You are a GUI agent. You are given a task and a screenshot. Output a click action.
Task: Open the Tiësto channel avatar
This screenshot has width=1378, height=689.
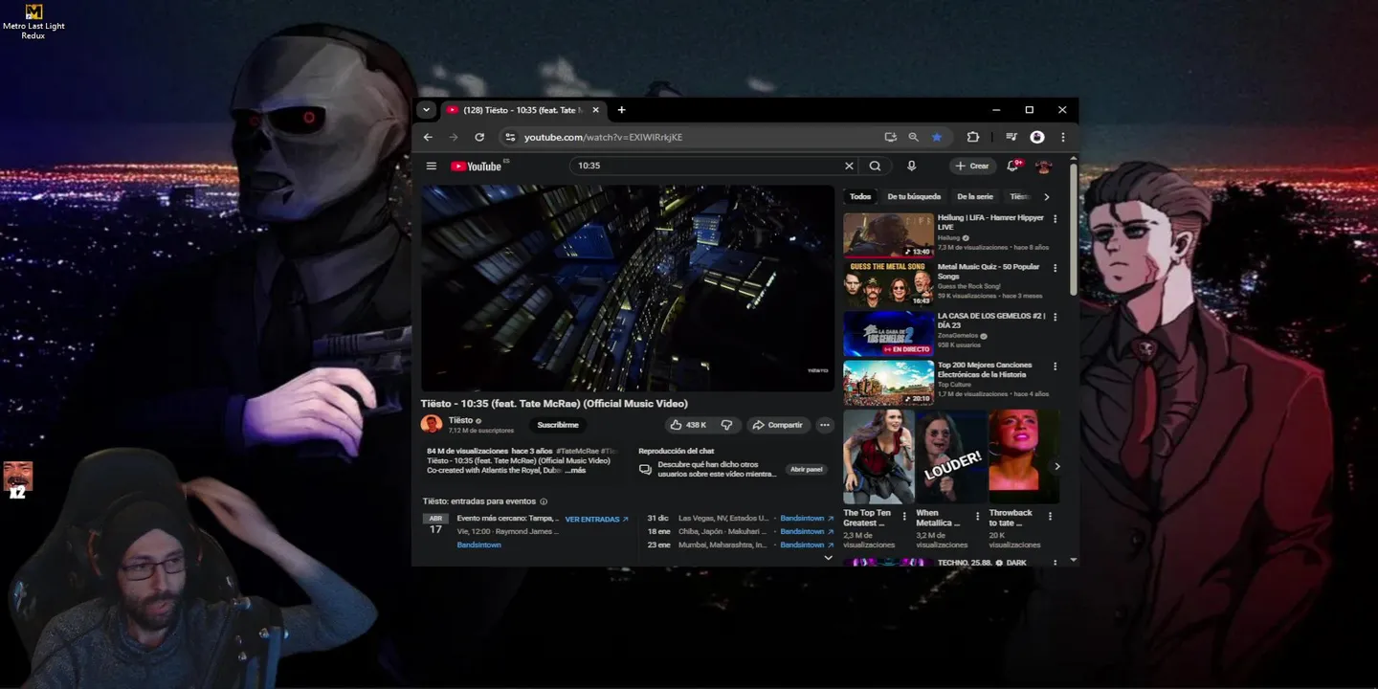point(432,424)
